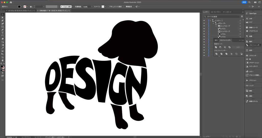Click the Home icon in title bar
Image resolution: width=262 pixels, height=138 pixels.
pyautogui.click(x=11, y=2)
